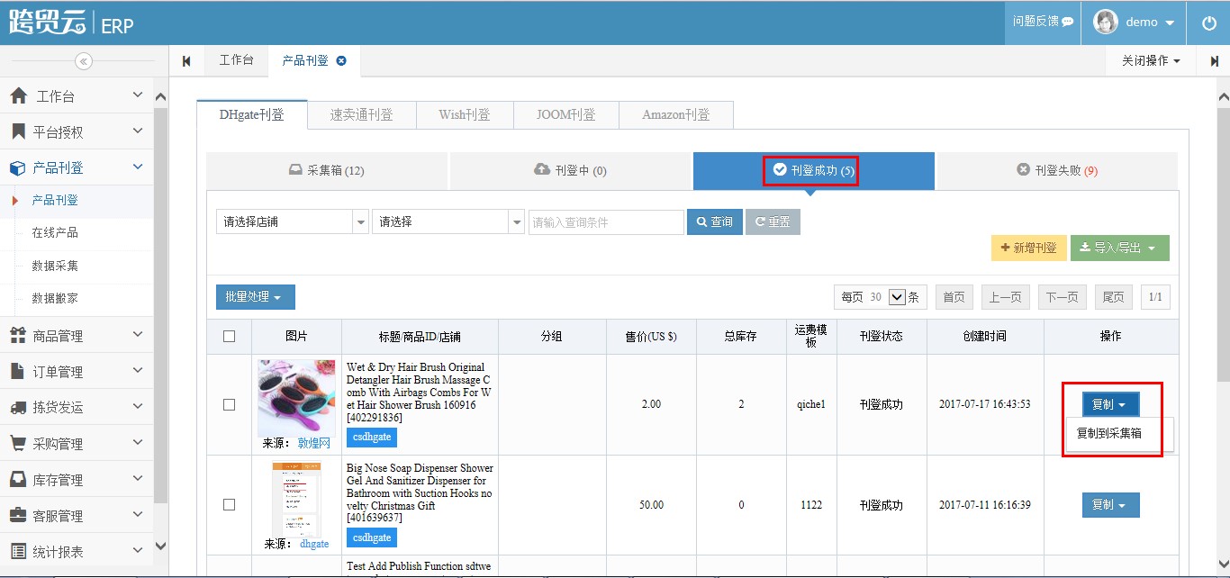The image size is (1230, 578).
Task: Click the 产品刊登 cube icon
Action: coord(18,167)
